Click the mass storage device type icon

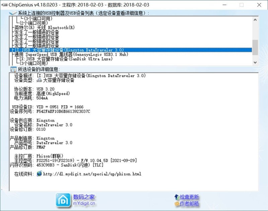pyautogui.click(x=39, y=80)
